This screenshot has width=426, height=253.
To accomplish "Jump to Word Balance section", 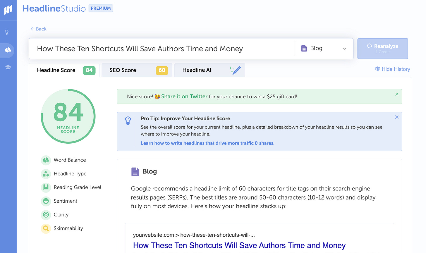I will pos(70,160).
